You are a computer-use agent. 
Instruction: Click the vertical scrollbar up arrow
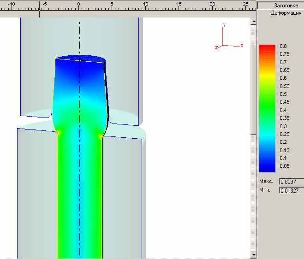click(x=253, y=21)
